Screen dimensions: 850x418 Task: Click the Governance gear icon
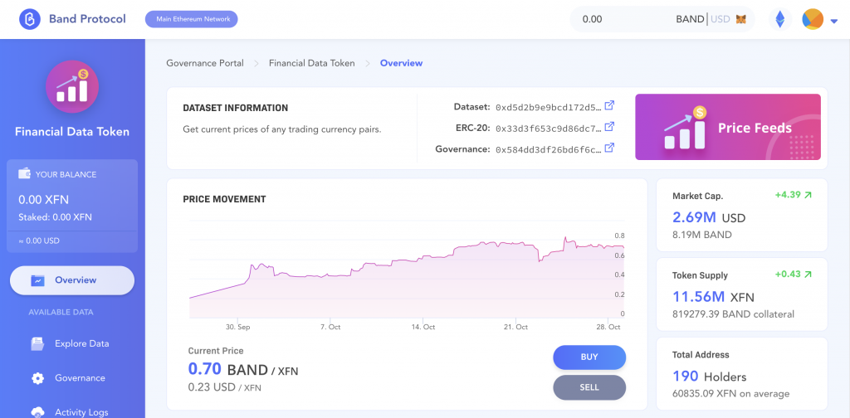click(37, 378)
